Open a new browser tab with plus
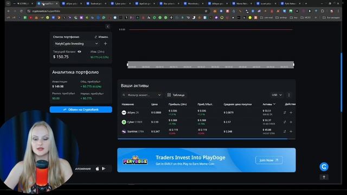Viewport: 347px width, 195px height. (306, 4)
